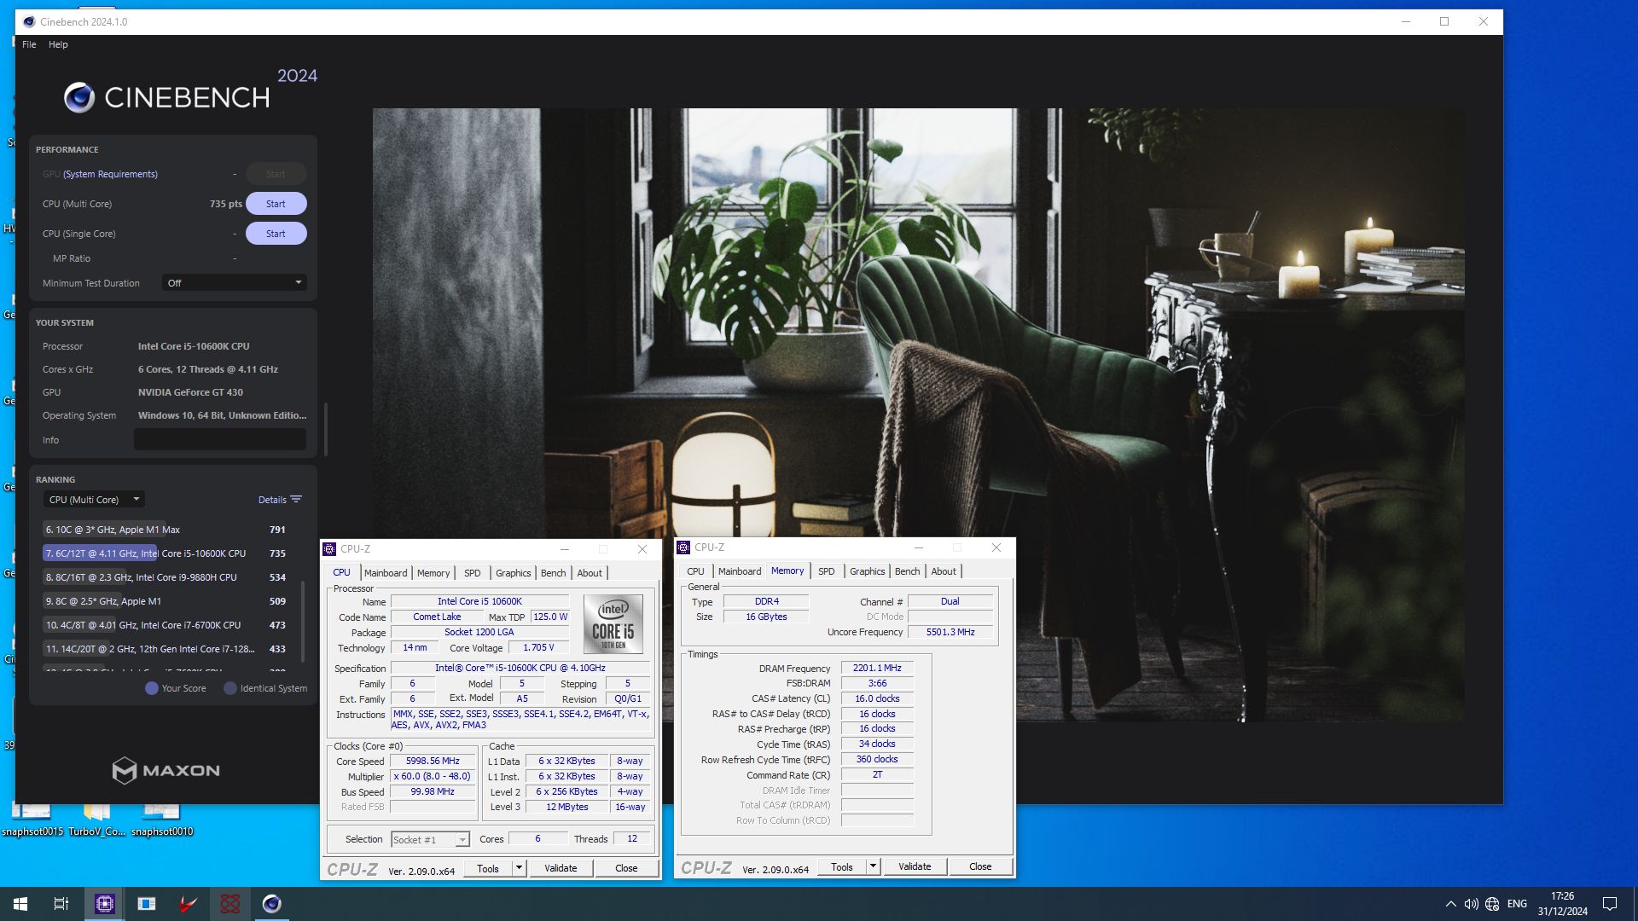Switch to Cinebench in the taskbar

pyautogui.click(x=272, y=904)
